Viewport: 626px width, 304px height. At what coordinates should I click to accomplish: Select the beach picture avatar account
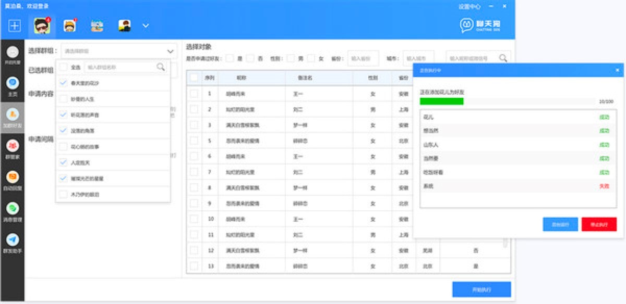pos(97,26)
